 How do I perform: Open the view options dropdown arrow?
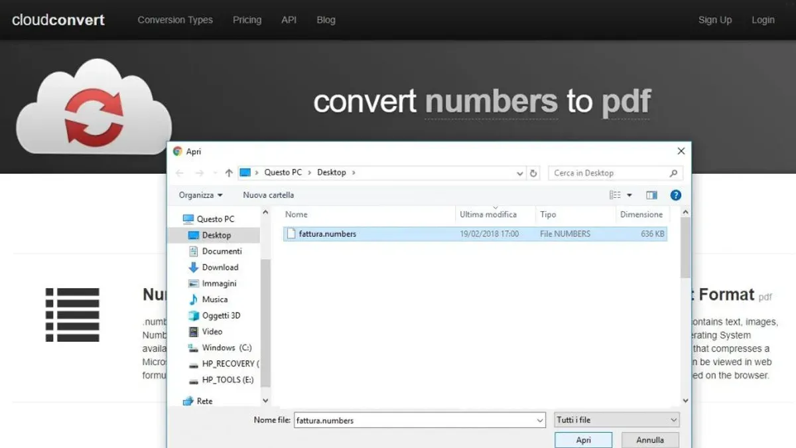point(630,195)
